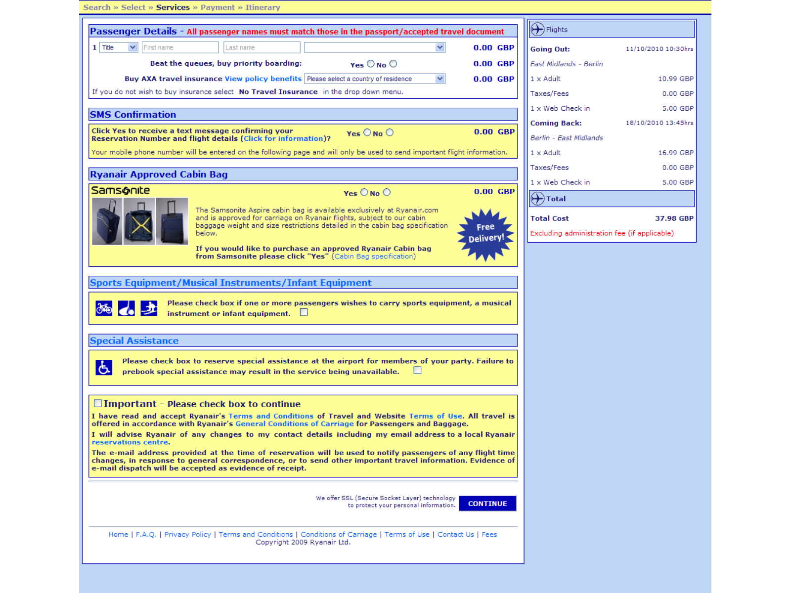Open the blank dropdown after Last name
Screen dimensions: 791x593
click(375, 47)
